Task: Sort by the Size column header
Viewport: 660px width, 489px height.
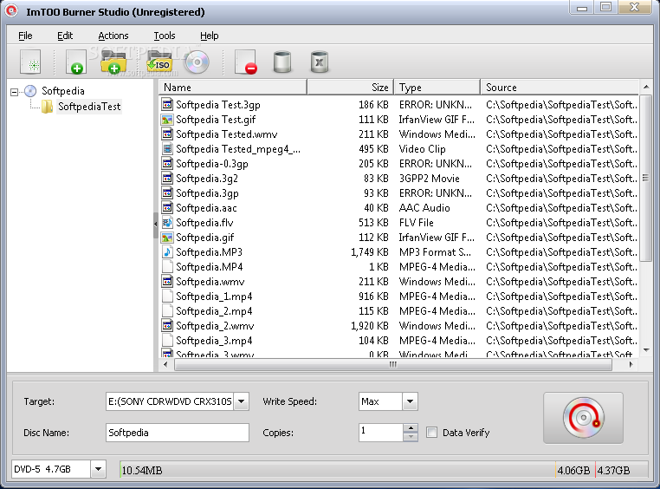Action: [x=350, y=88]
